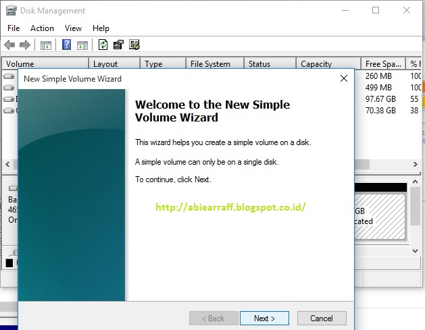
Task: Click the disk pane scroll up arrow
Action: 415,182
